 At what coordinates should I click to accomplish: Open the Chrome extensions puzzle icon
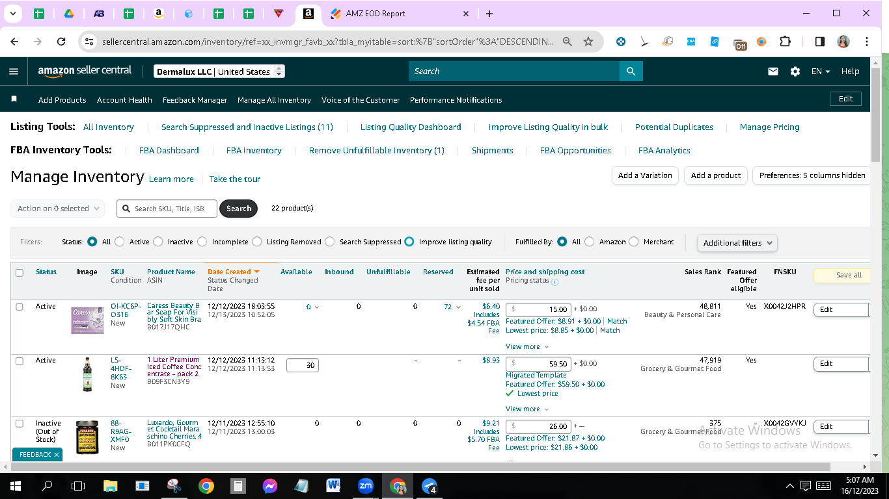click(785, 42)
